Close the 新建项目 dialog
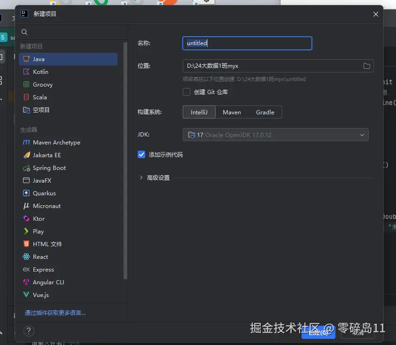396x345 pixels. tap(375, 14)
